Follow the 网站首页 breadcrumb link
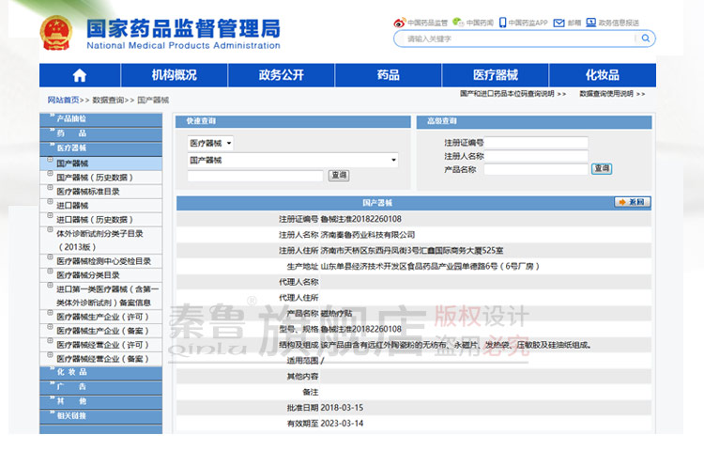This screenshot has height=451, width=704. pos(63,100)
